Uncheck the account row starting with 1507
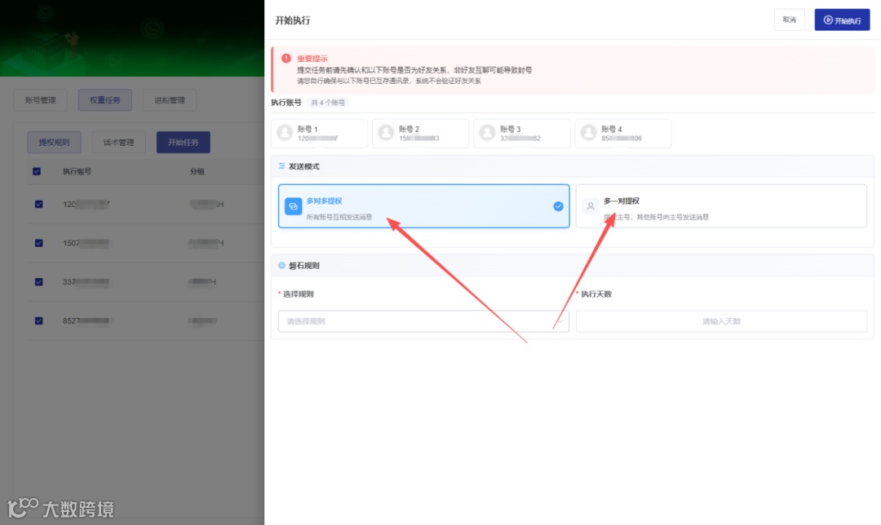Image resolution: width=881 pixels, height=525 pixels. tap(37, 243)
